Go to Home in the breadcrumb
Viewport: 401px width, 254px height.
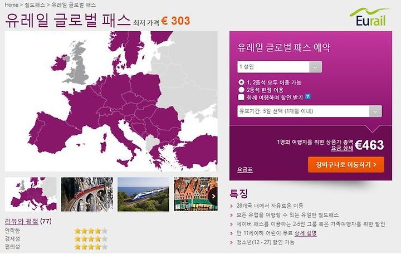[x=12, y=5]
